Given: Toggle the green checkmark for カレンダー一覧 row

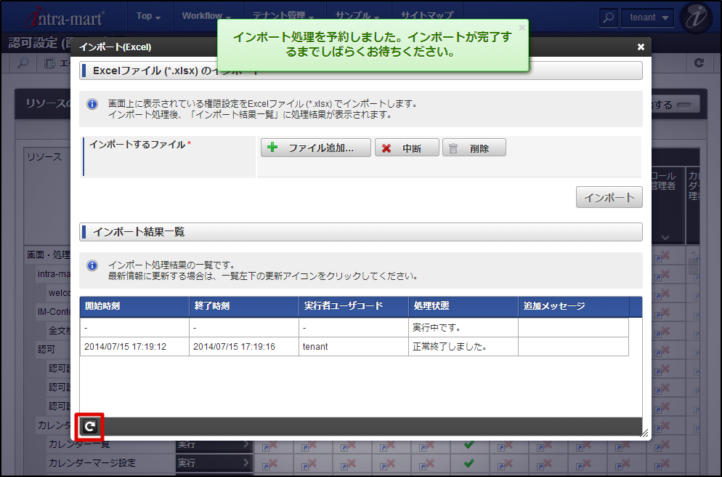Looking at the screenshot, I should click(x=470, y=444).
